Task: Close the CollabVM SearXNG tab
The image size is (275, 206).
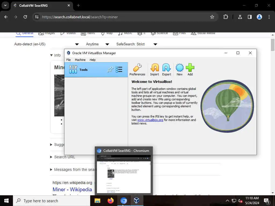Action: (69, 5)
